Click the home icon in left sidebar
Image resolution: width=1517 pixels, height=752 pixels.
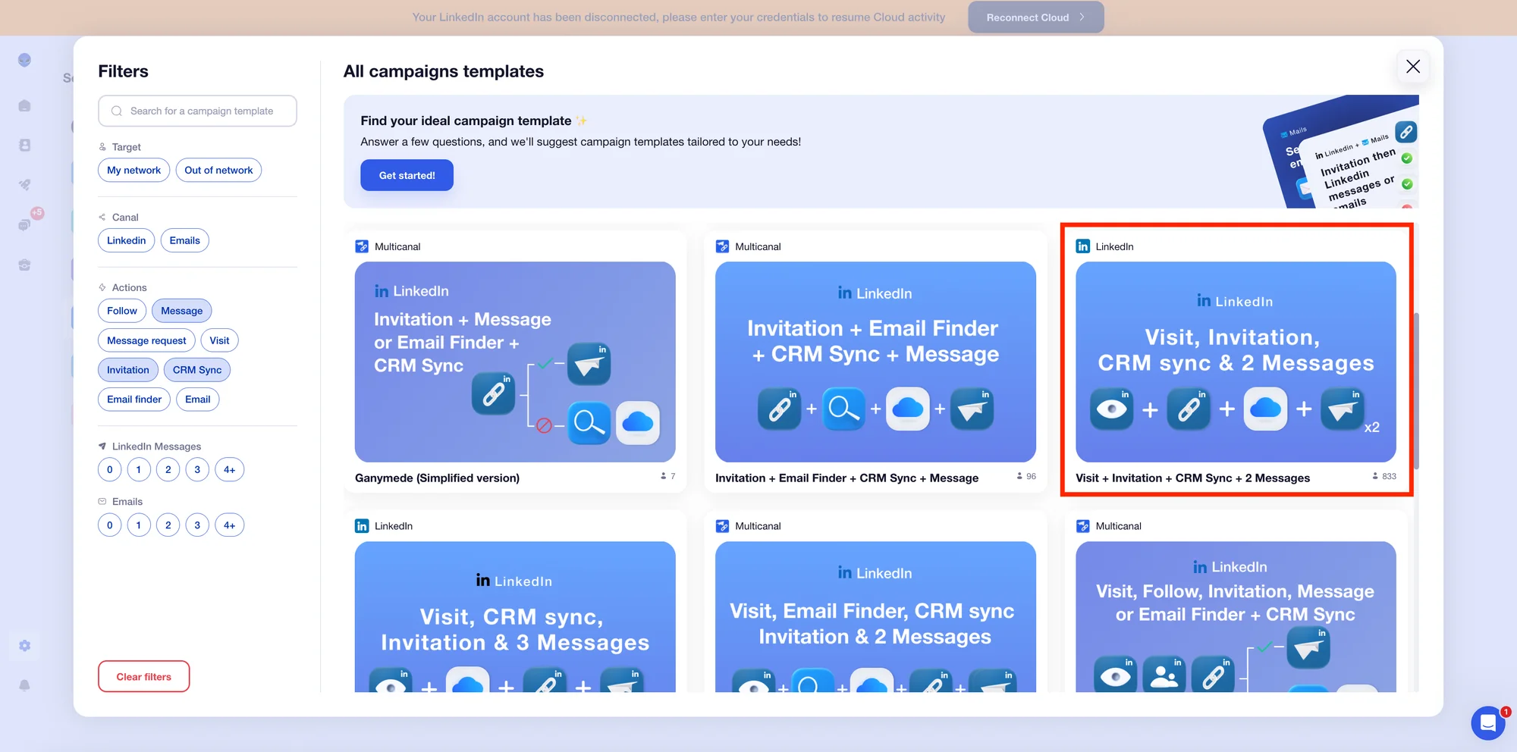tap(25, 105)
